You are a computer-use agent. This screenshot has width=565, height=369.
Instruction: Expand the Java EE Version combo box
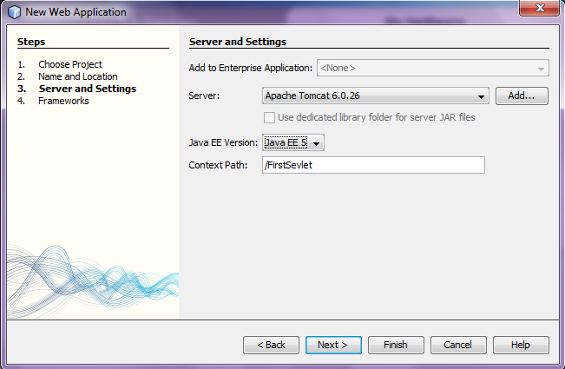[293, 142]
